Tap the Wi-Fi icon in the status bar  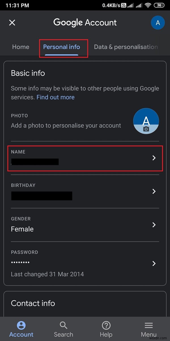click(x=148, y=5)
